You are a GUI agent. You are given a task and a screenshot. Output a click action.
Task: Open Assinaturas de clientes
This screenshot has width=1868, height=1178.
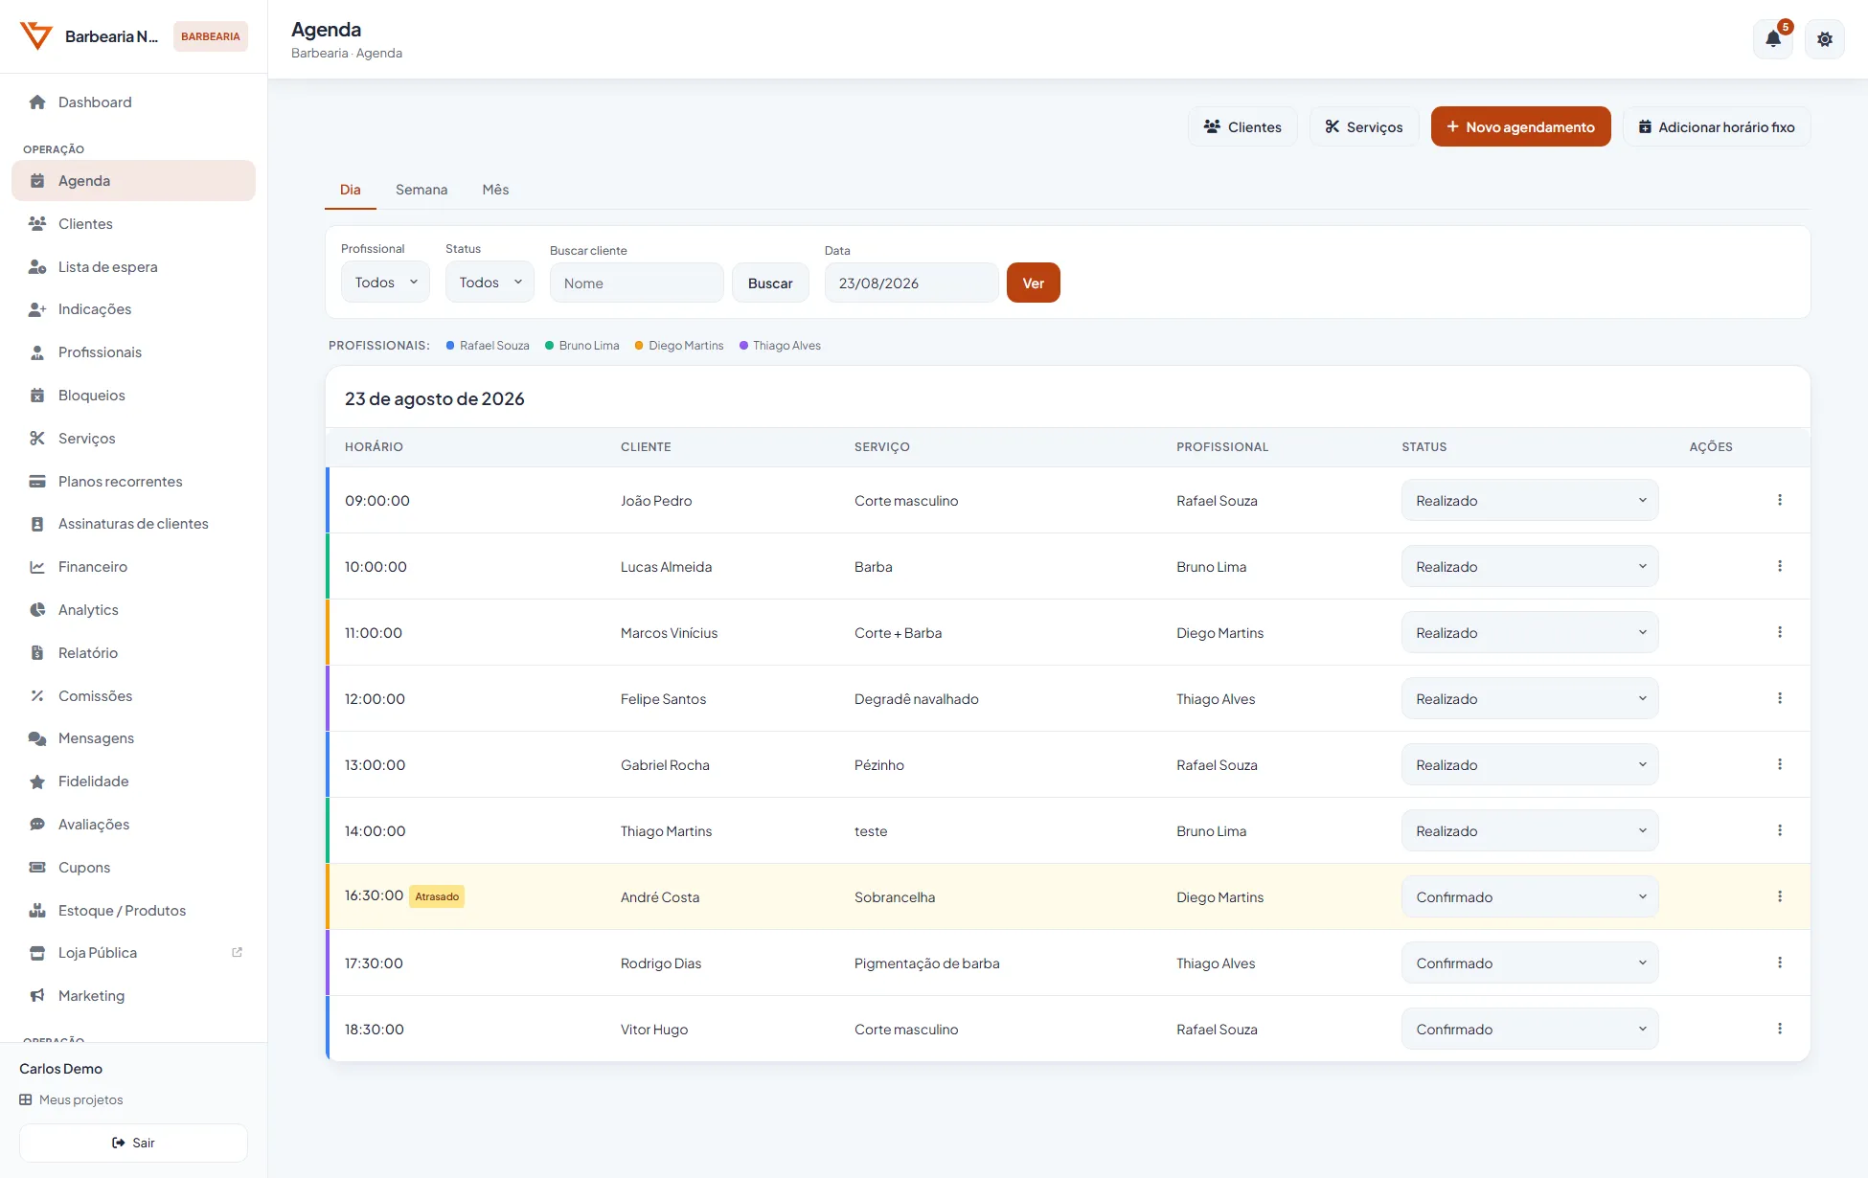pos(133,524)
